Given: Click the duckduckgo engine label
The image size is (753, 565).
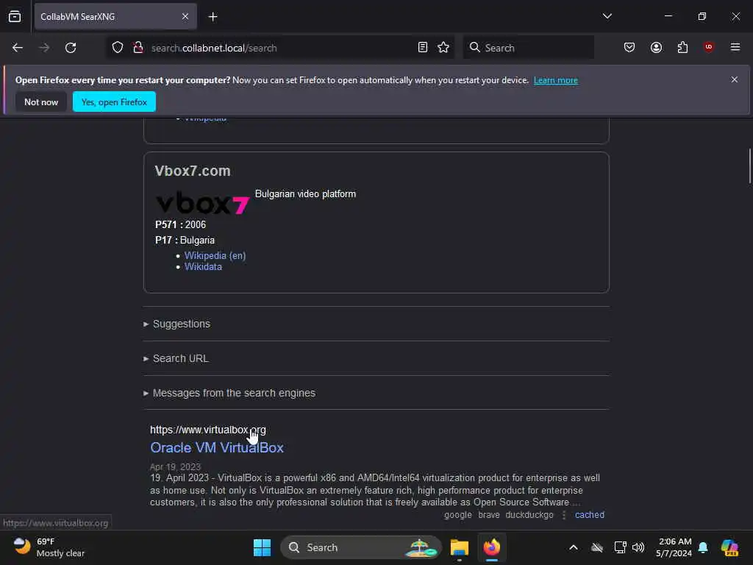Looking at the screenshot, I should click(x=529, y=515).
